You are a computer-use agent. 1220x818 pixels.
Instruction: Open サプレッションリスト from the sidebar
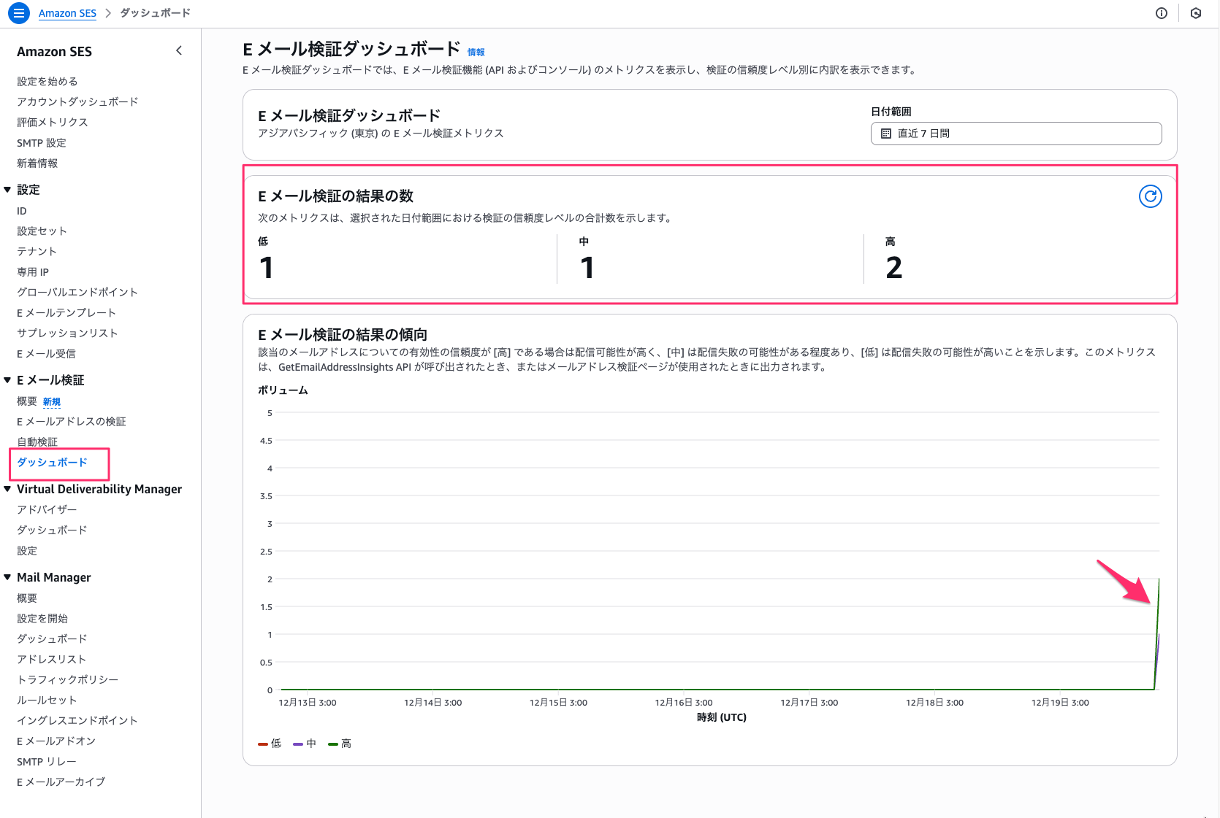click(66, 333)
